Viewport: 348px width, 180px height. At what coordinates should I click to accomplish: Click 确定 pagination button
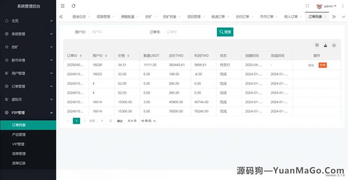pos(120,121)
